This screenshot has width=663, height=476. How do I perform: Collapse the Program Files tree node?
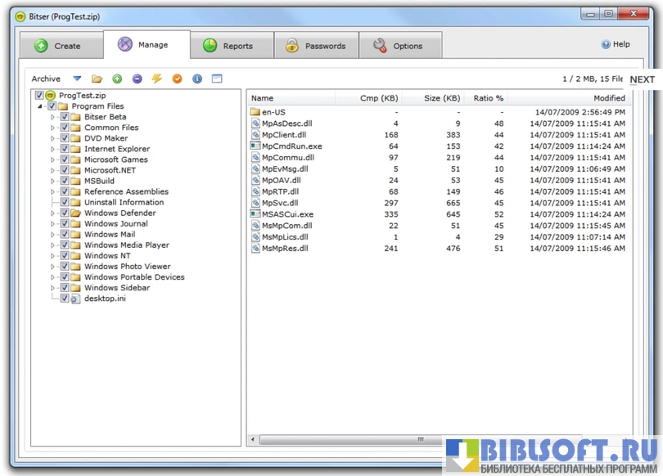click(40, 106)
